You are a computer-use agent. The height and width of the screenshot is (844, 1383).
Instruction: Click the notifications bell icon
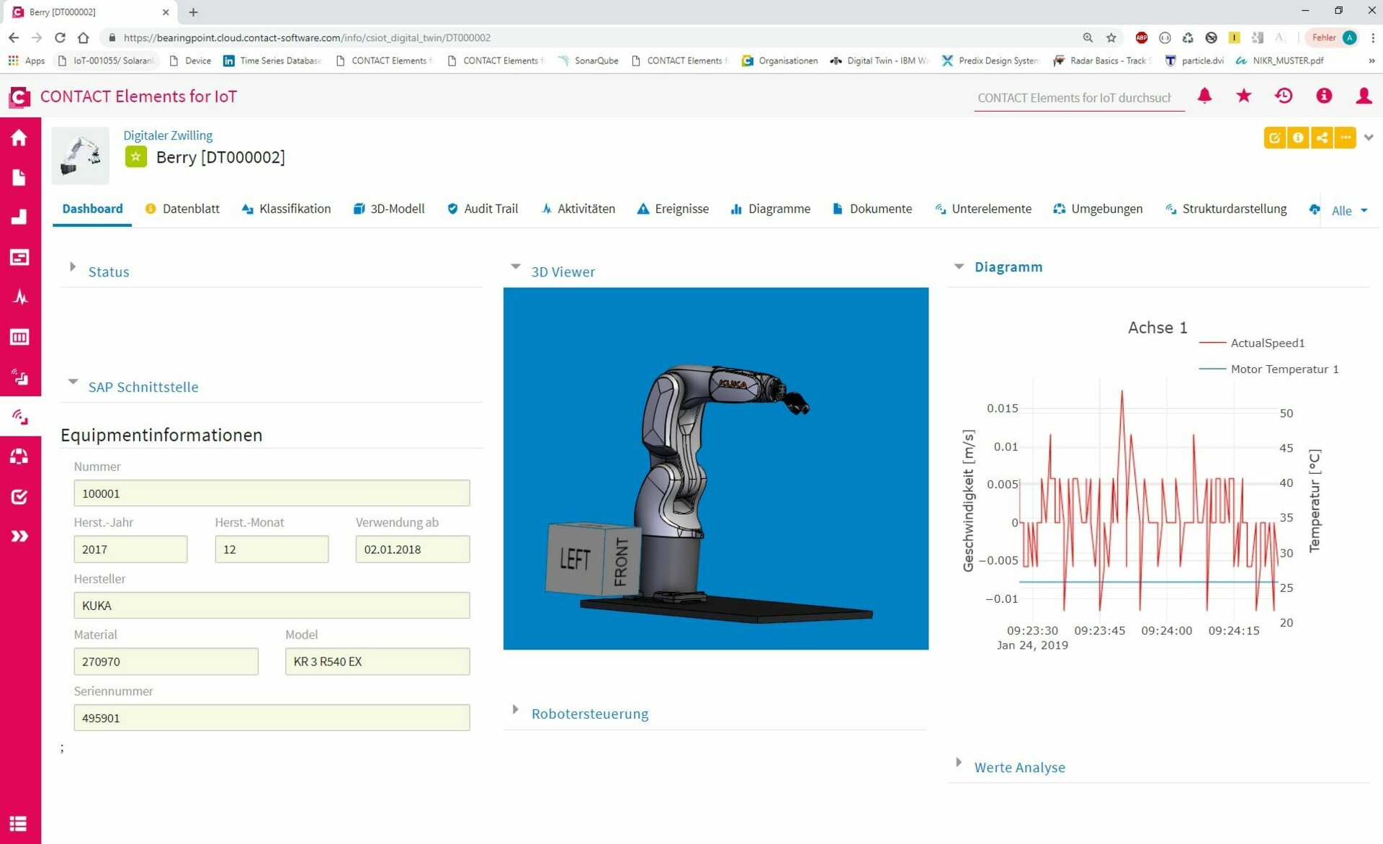point(1204,96)
